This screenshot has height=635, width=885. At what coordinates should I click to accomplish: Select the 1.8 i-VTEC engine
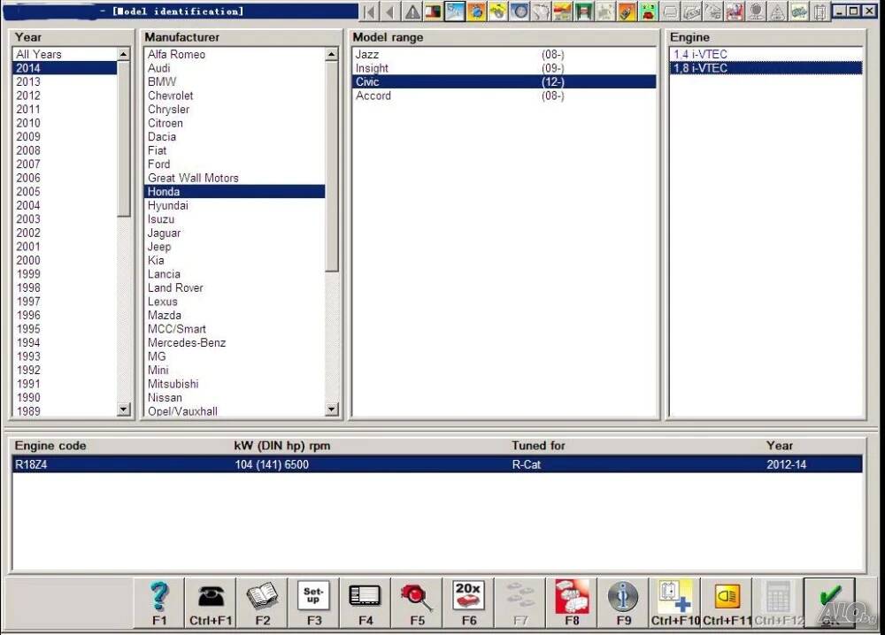click(766, 68)
